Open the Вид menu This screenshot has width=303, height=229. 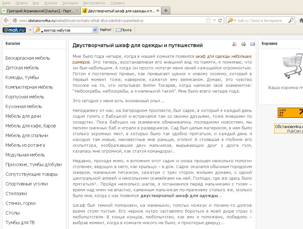tap(36, 3)
